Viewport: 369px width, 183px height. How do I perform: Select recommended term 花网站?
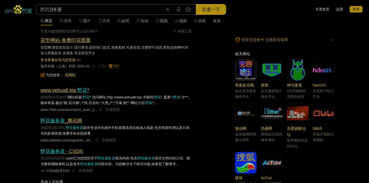click(70, 75)
